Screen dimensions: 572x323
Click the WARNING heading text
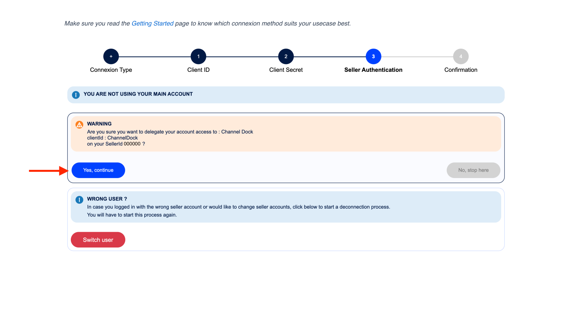point(99,124)
